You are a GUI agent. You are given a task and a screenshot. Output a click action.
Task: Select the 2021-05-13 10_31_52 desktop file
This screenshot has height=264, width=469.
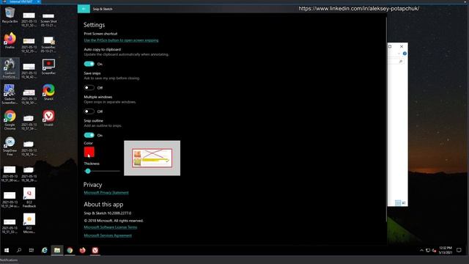29,20
